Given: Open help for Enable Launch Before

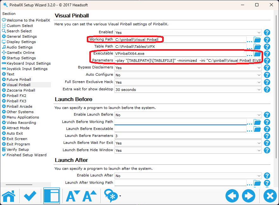Looking at the screenshot, I should click(267, 115).
